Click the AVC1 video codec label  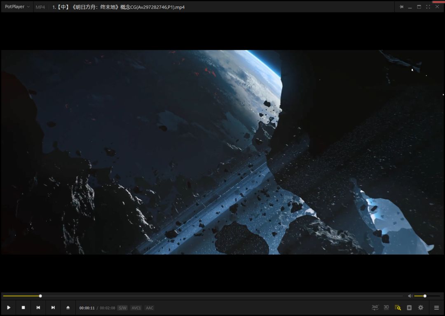point(136,308)
